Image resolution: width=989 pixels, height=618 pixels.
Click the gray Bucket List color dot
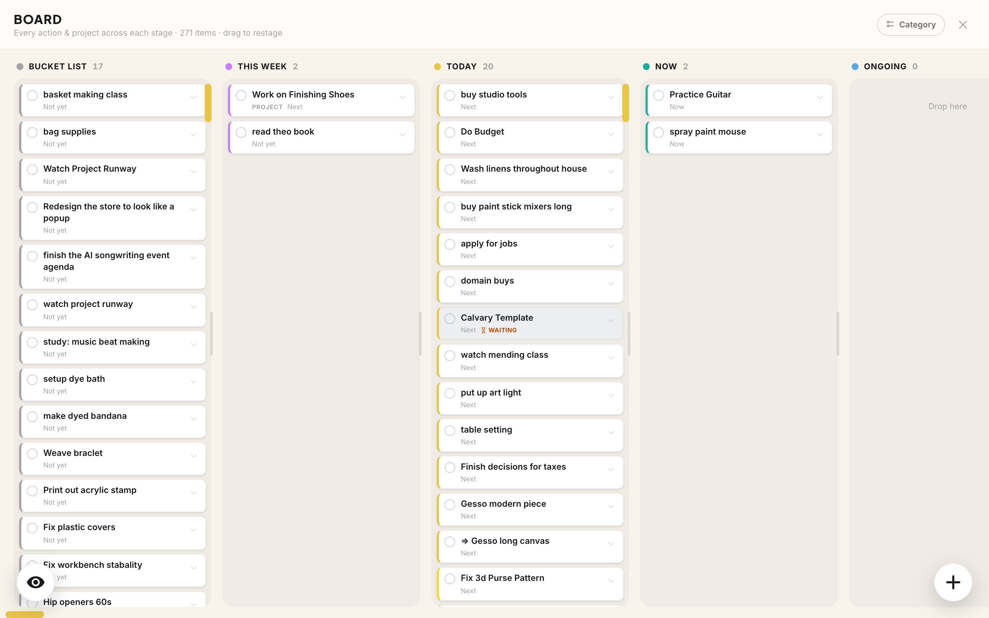click(x=20, y=67)
